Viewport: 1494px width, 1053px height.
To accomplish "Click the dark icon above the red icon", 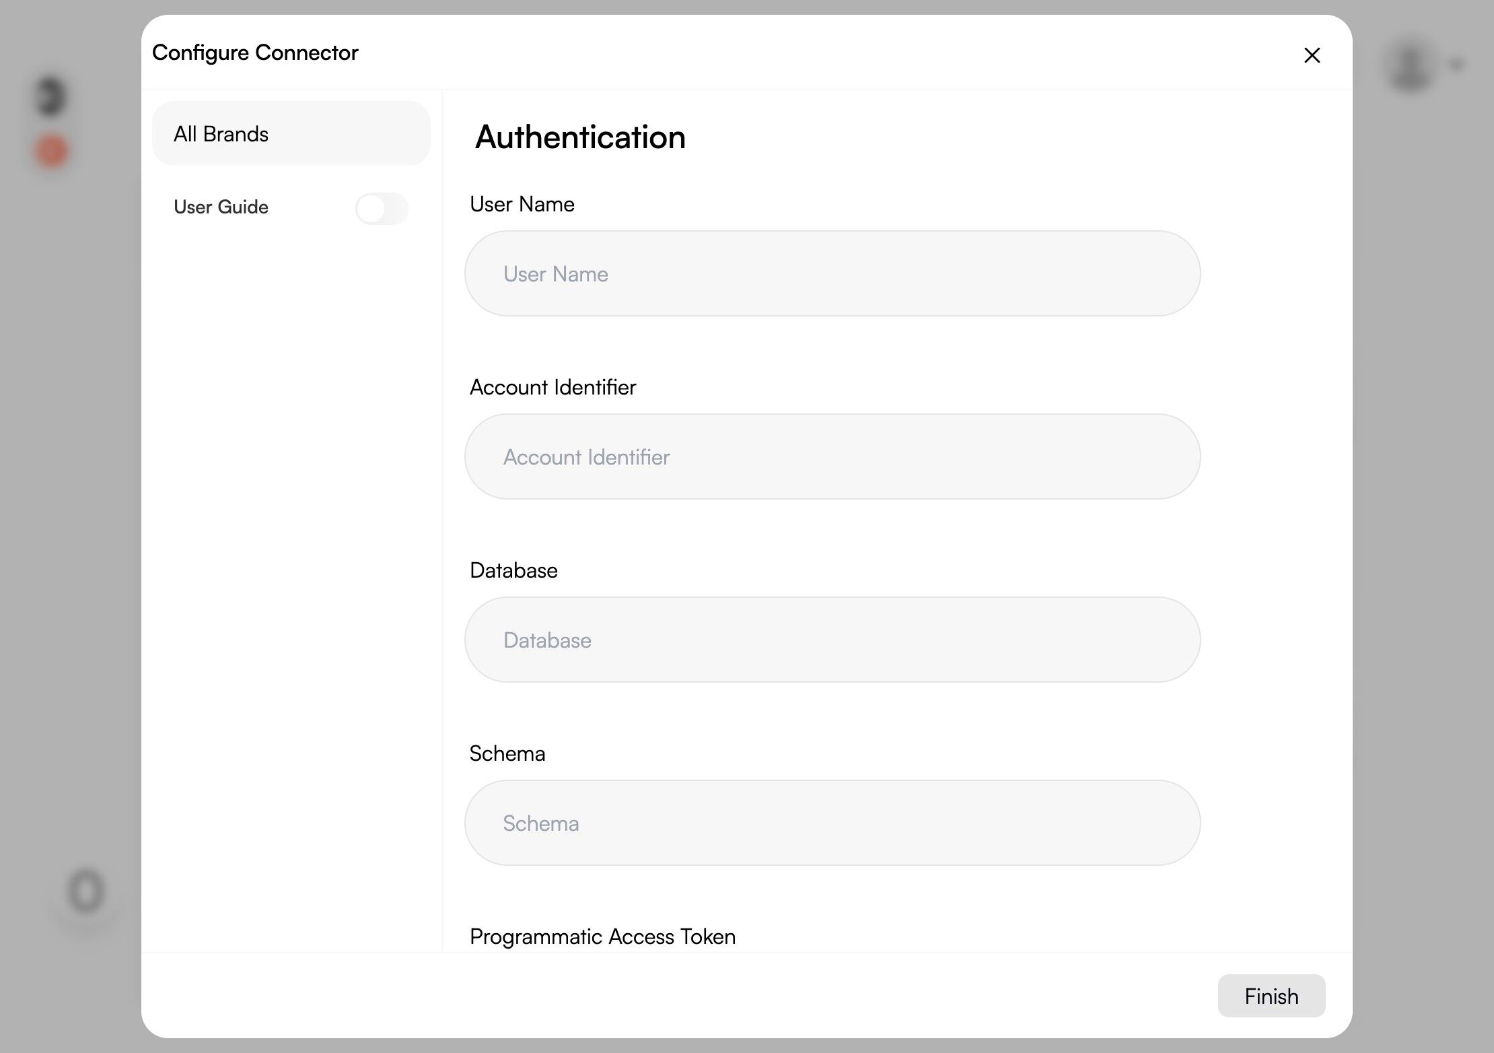I will pos(50,96).
